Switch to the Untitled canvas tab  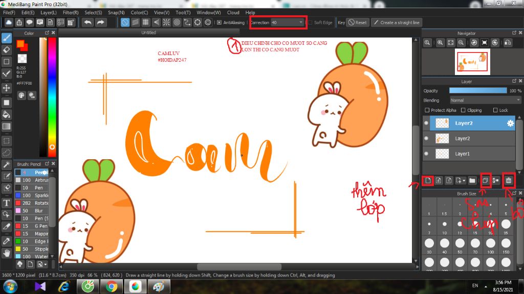click(x=149, y=33)
